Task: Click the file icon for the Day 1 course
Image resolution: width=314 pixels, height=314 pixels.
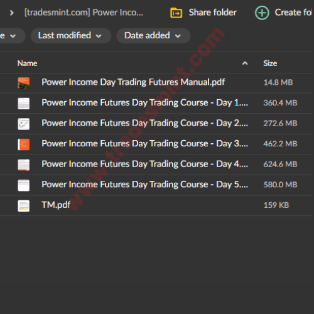Action: click(23, 104)
